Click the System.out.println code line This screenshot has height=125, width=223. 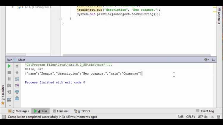119,14
